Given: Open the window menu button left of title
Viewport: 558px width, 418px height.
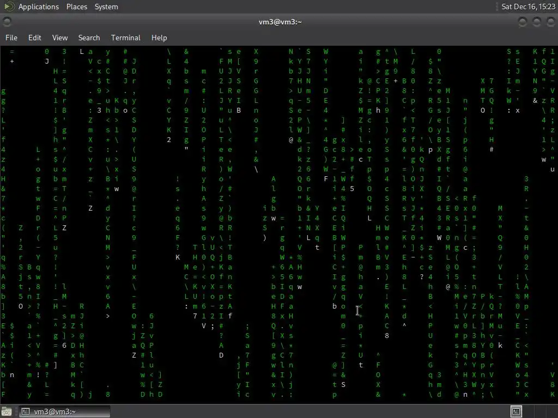Looking at the screenshot, I should click(7, 22).
